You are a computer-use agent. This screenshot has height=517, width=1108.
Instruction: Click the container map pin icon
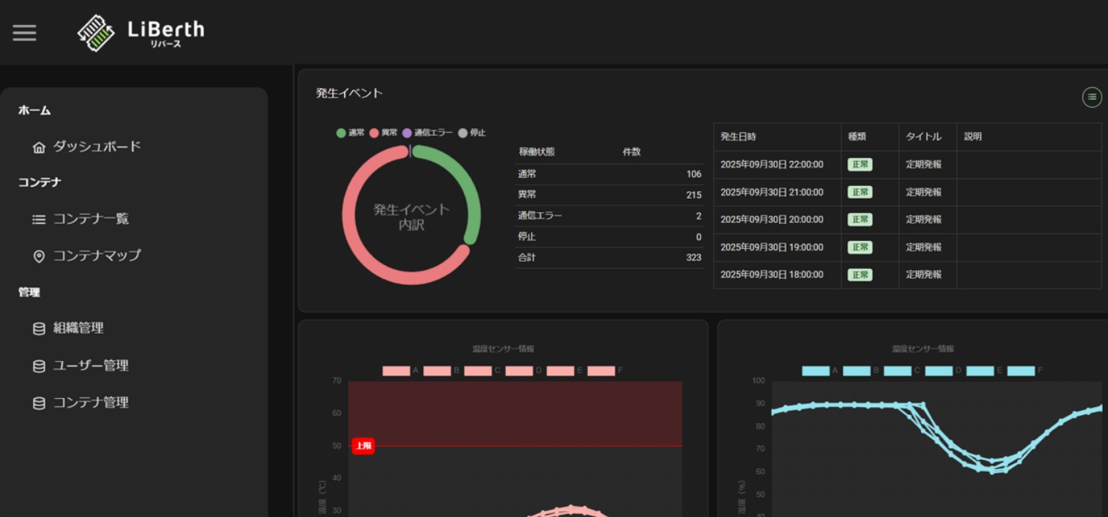point(39,256)
